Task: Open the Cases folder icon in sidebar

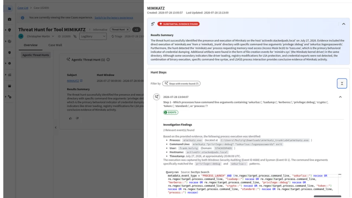Action: [10, 8]
